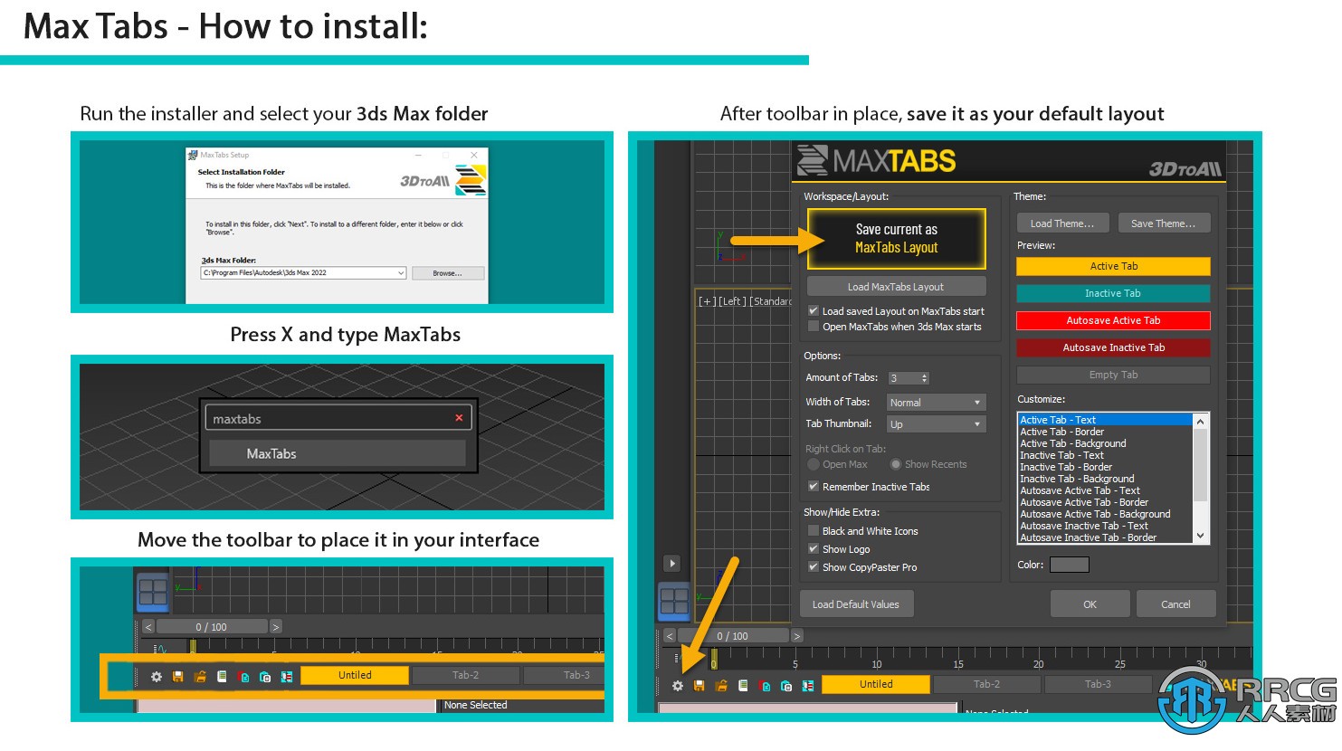Image resolution: width=1342 pixels, height=751 pixels.
Task: Adjust 'Amount of Tabs' spinner arrows
Action: (x=924, y=378)
